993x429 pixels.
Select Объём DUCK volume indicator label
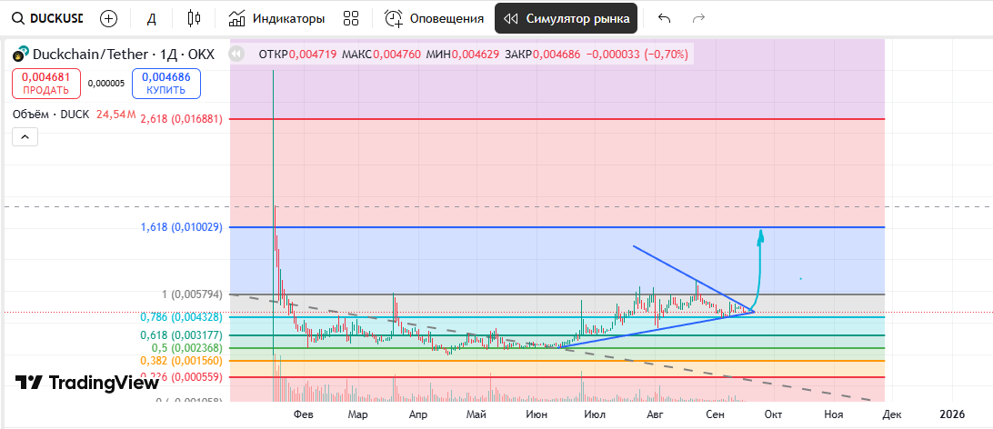pos(51,115)
